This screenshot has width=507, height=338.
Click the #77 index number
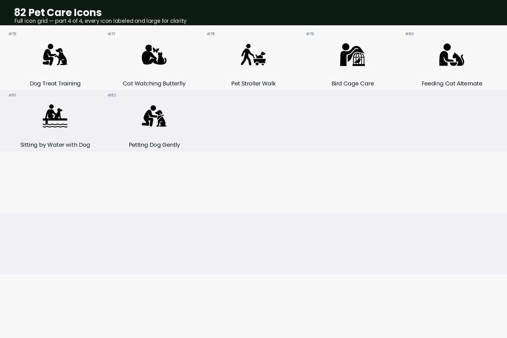click(112, 34)
